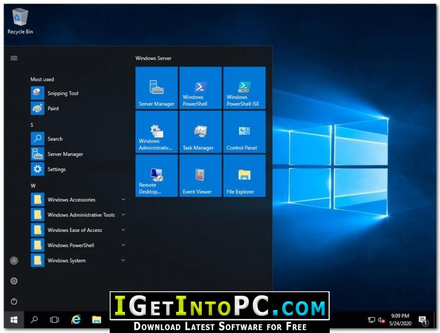
Task: Open the Windows Accessories folder icon
Action: [38, 200]
